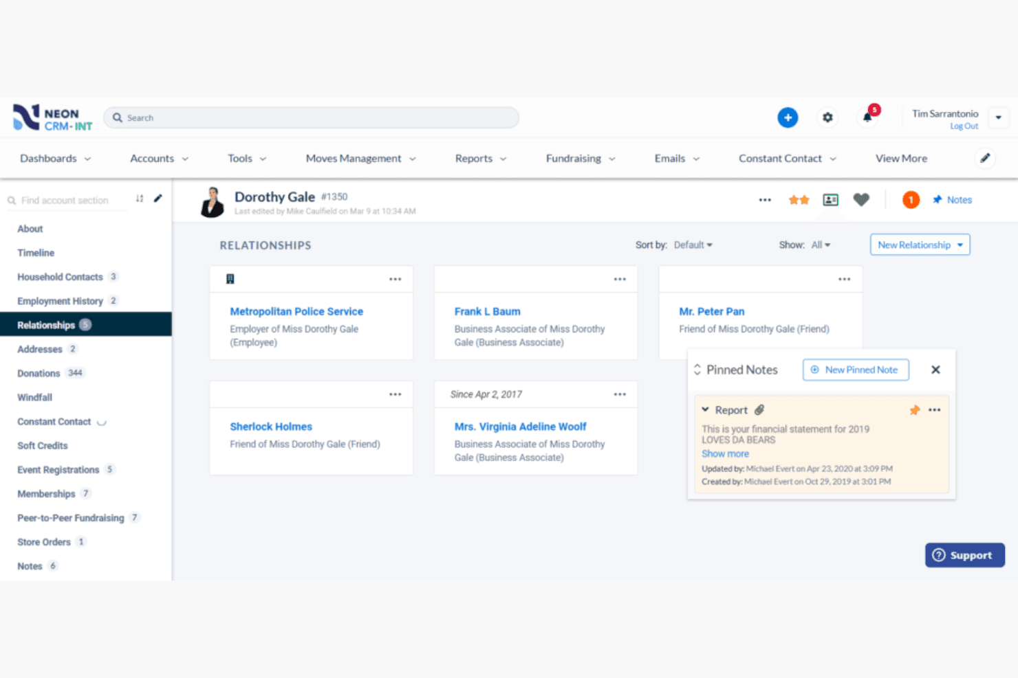
Task: Click the attachment paperclip on Report note
Action: pos(759,410)
